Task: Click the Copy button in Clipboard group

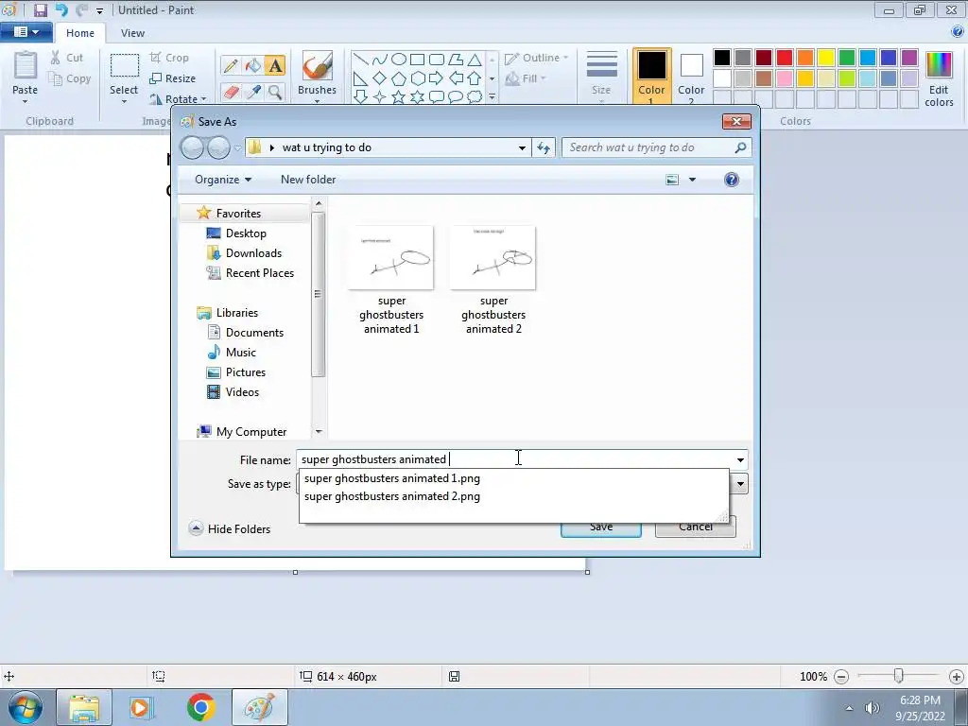Action: pos(70,78)
